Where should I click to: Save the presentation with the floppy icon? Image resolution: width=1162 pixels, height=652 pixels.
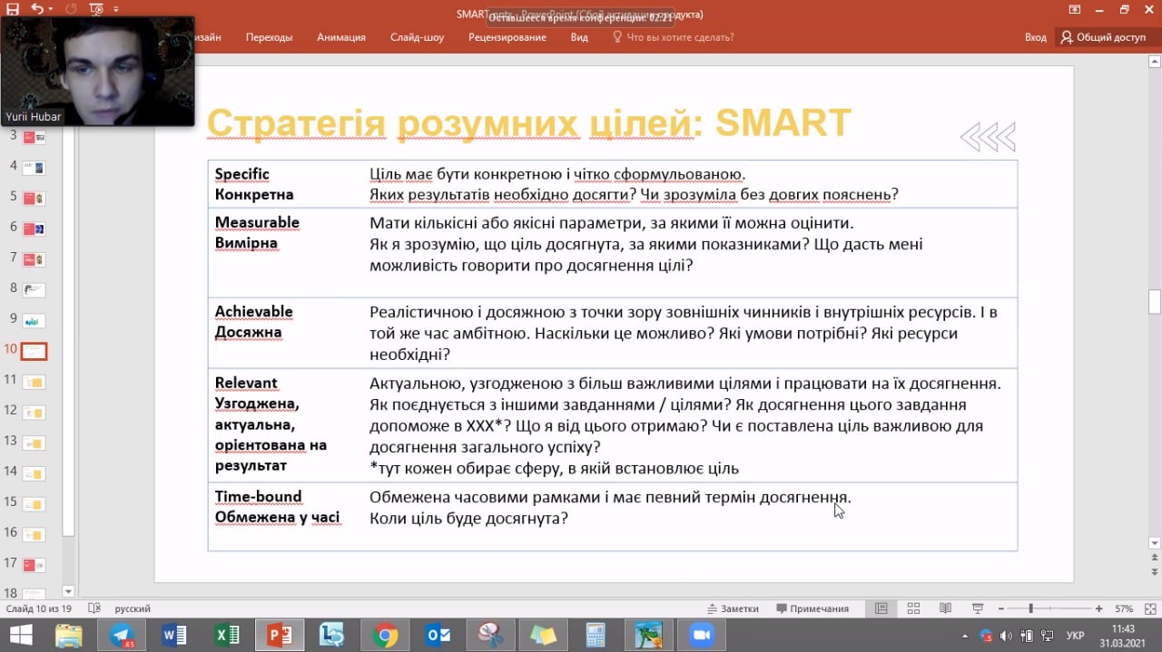point(12,9)
